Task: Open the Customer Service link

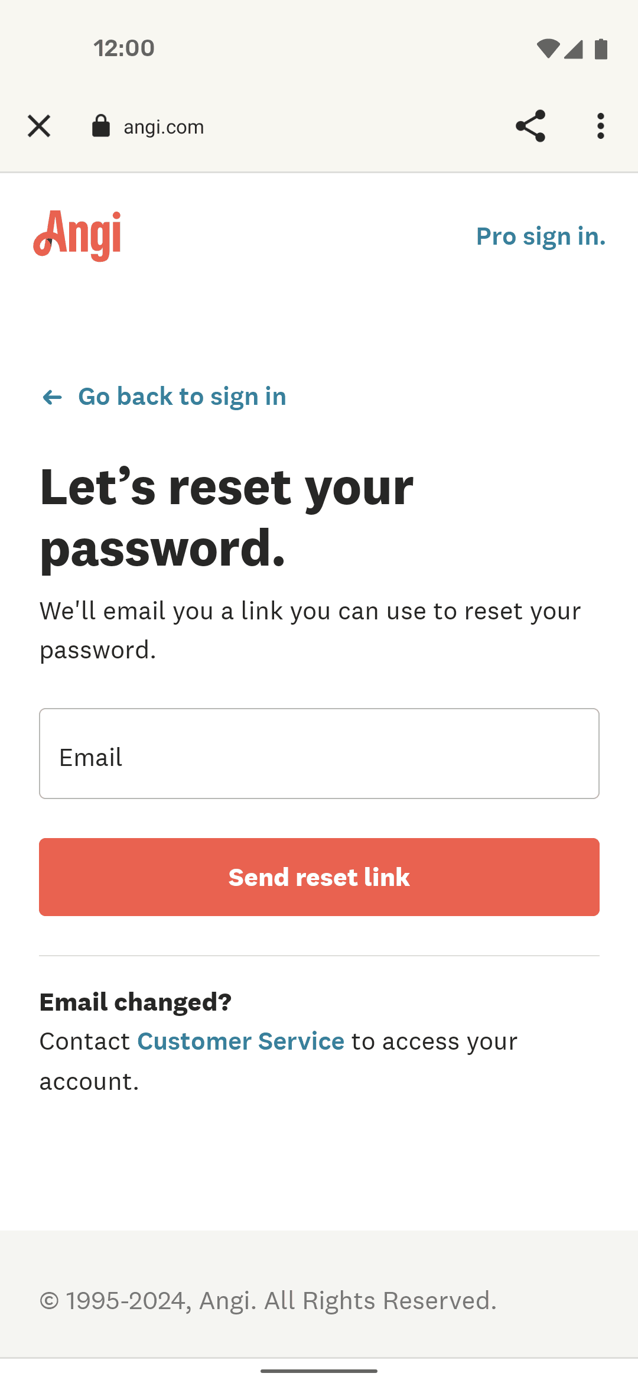Action: tap(240, 1041)
